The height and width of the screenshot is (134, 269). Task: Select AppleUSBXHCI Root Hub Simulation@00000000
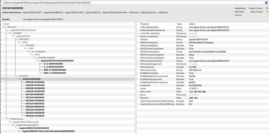48,131
